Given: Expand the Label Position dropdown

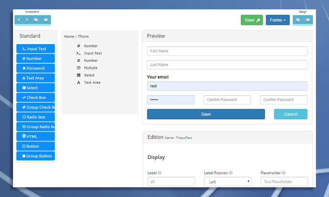Looking at the screenshot, I should [x=228, y=182].
